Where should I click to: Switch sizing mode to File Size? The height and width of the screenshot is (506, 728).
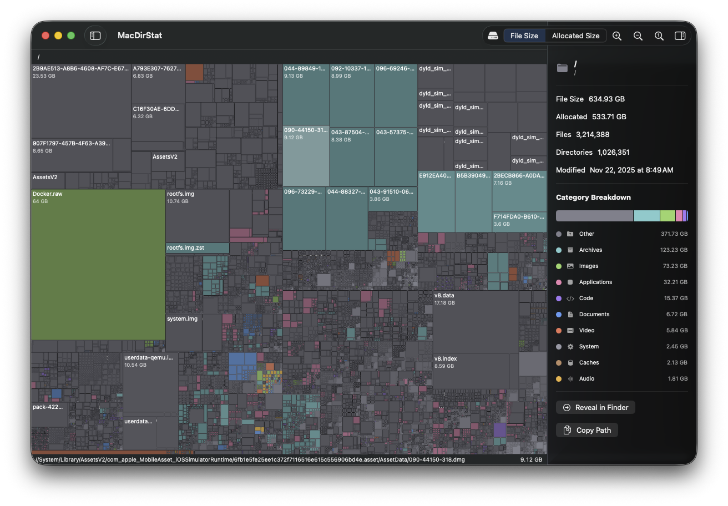[524, 36]
